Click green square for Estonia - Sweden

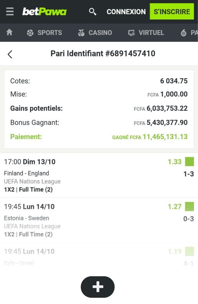tap(189, 207)
